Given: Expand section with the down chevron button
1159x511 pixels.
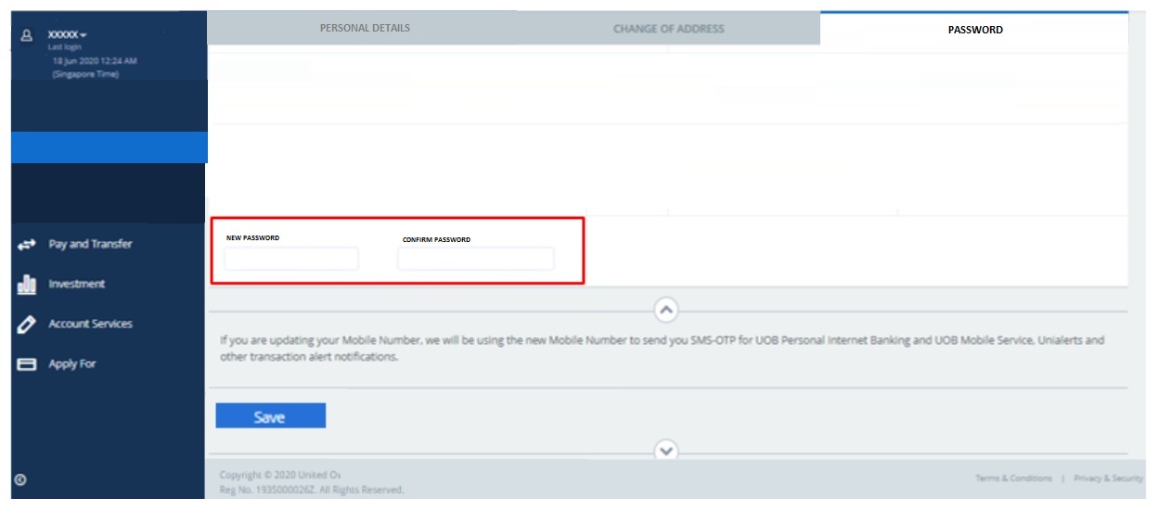Looking at the screenshot, I should coord(666,451).
